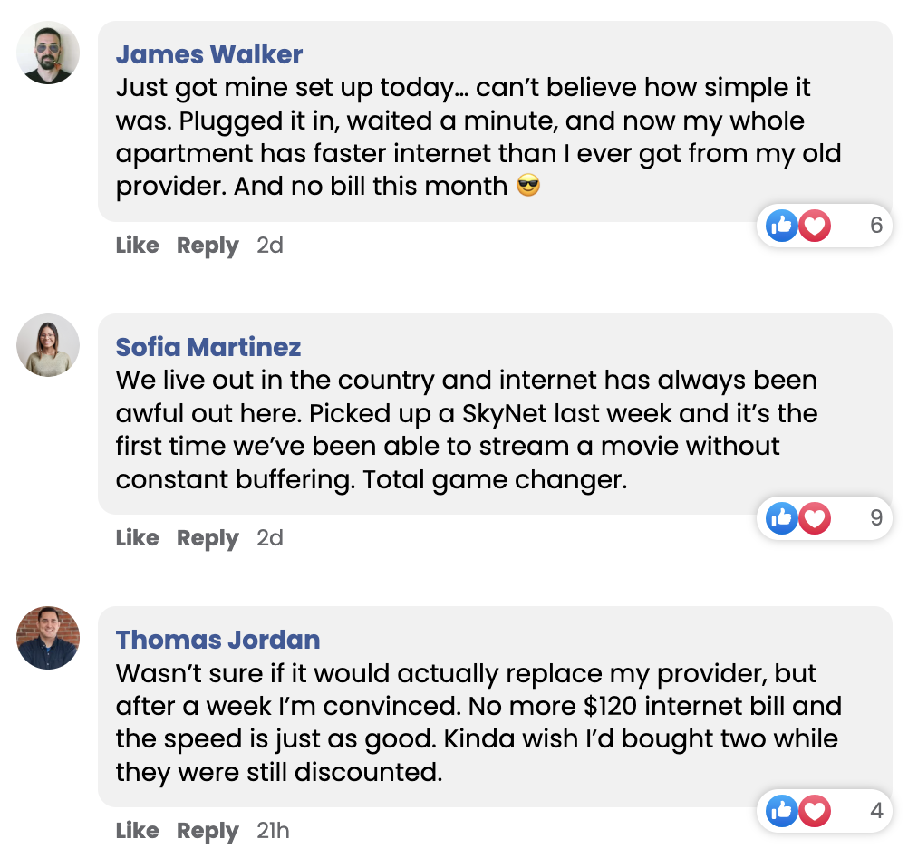Image resolution: width=908 pixels, height=868 pixels.
Task: Open the Thomas Jordan name link
Action: [x=217, y=640]
